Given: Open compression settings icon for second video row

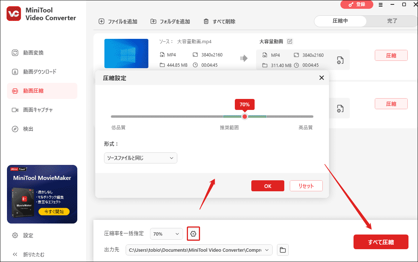Looking at the screenshot, I should (x=340, y=109).
